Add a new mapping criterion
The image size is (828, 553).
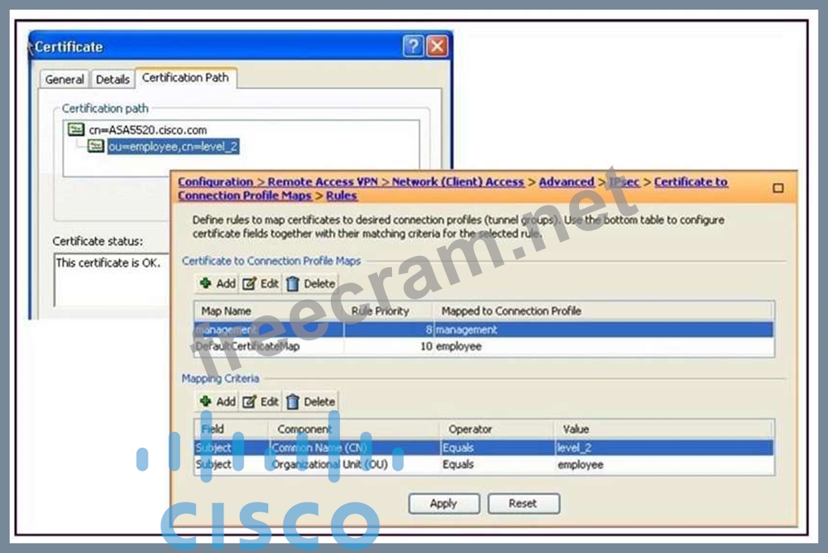pos(218,401)
